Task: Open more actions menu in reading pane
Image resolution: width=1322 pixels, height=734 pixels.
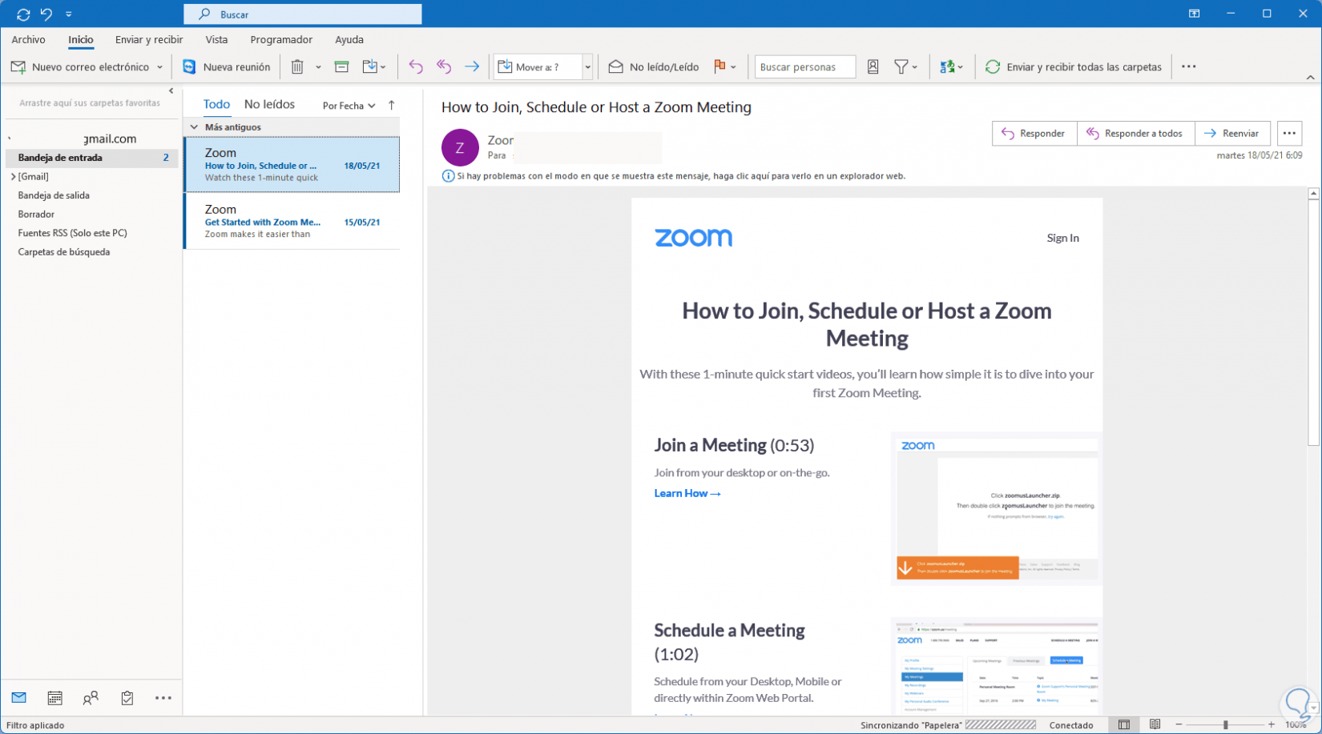Action: 1289,134
